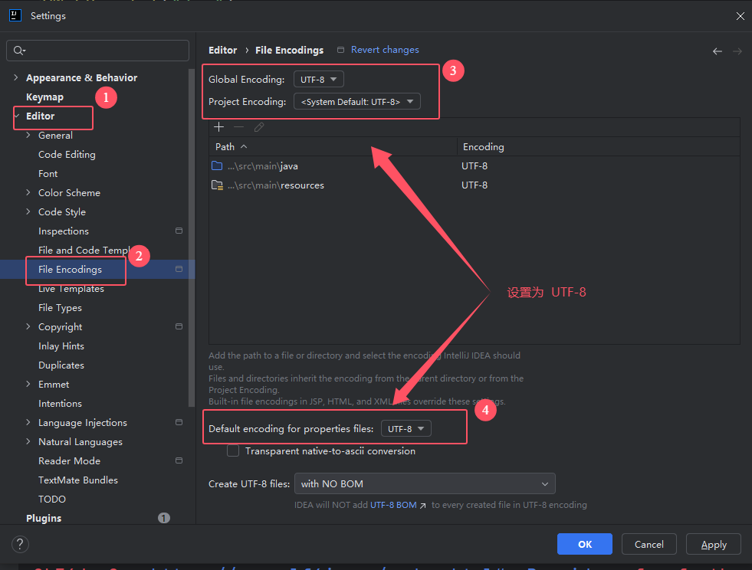This screenshot has width=752, height=570.
Task: Click the resources folder icon
Action: coord(217,185)
